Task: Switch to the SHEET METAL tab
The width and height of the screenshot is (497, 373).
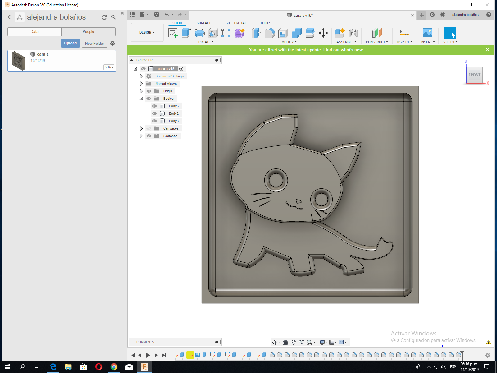Action: [x=236, y=23]
